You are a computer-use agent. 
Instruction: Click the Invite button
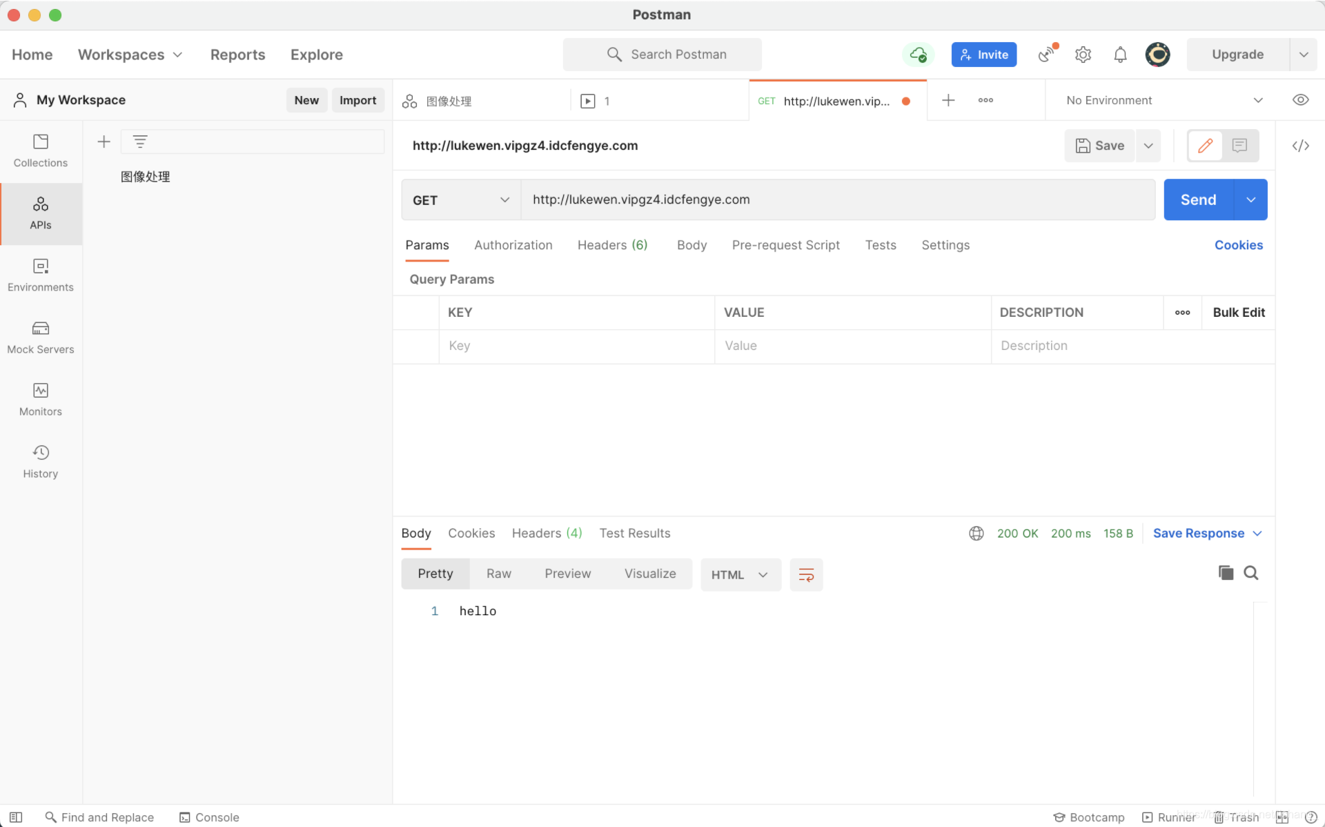(x=983, y=55)
